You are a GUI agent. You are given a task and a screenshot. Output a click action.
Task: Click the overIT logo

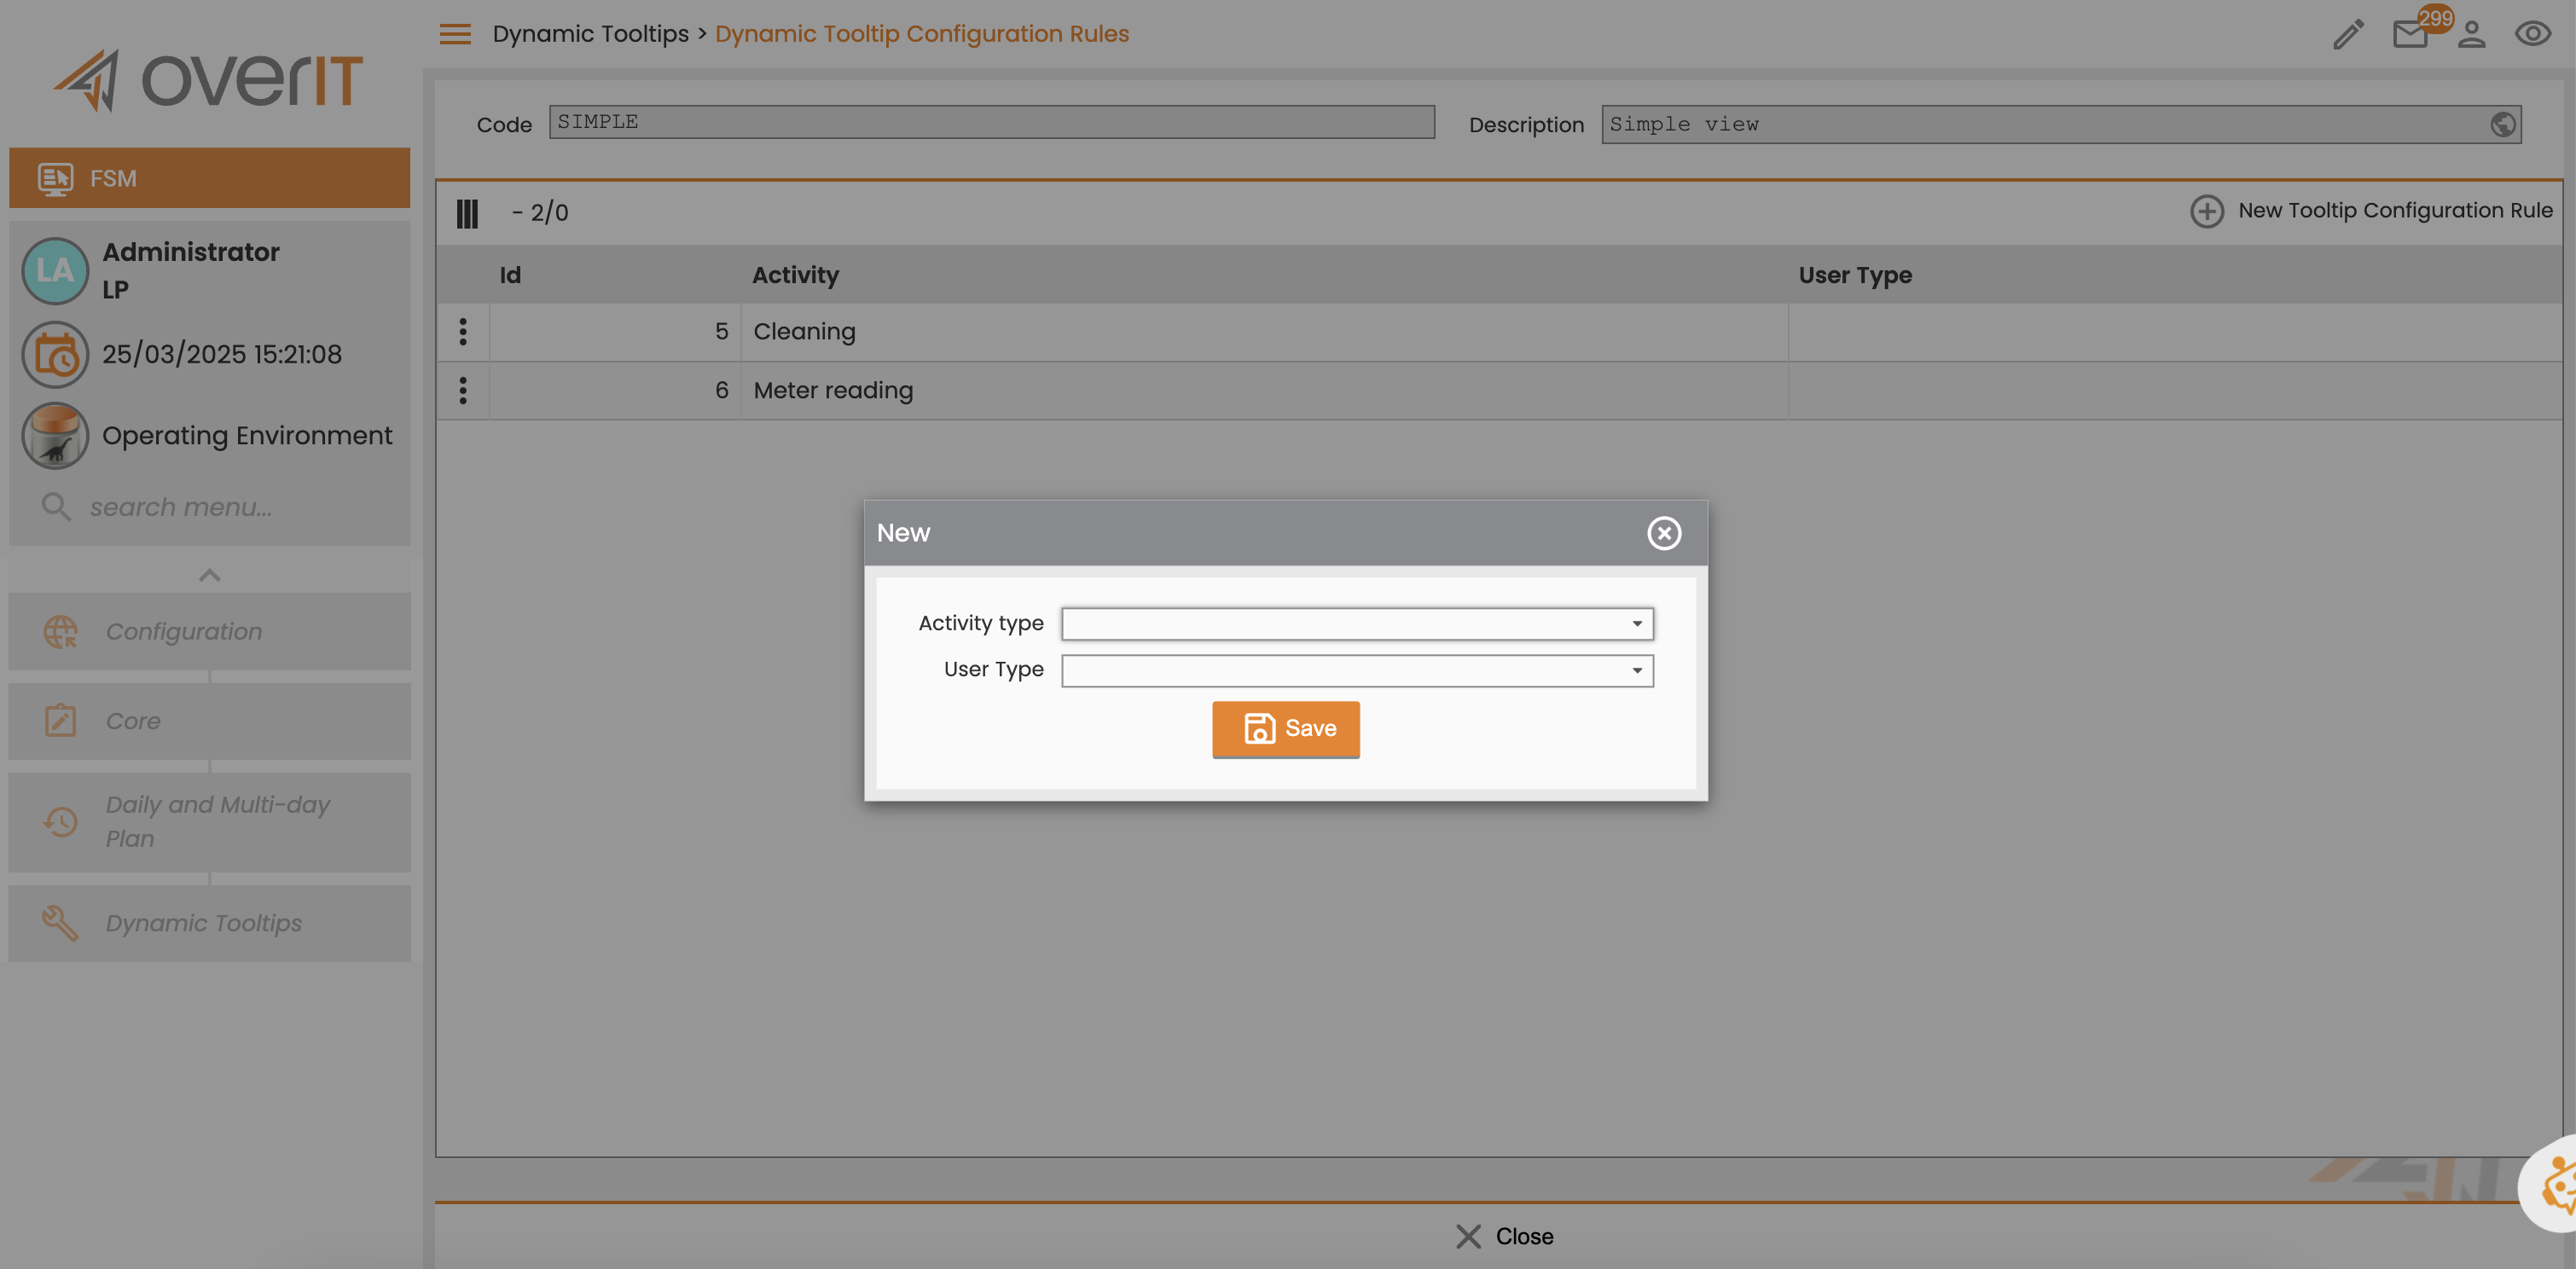(x=208, y=80)
